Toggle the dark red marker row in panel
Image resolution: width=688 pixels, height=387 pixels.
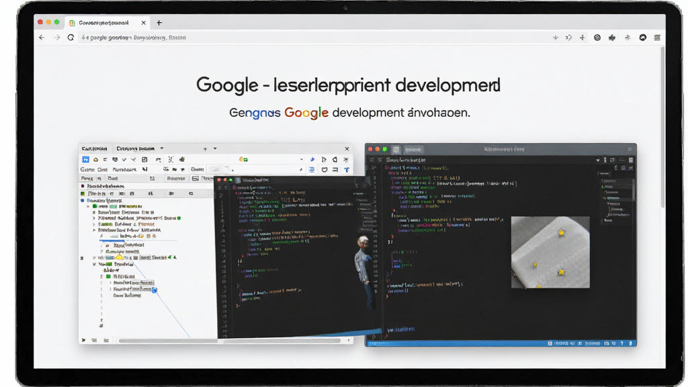click(x=83, y=186)
